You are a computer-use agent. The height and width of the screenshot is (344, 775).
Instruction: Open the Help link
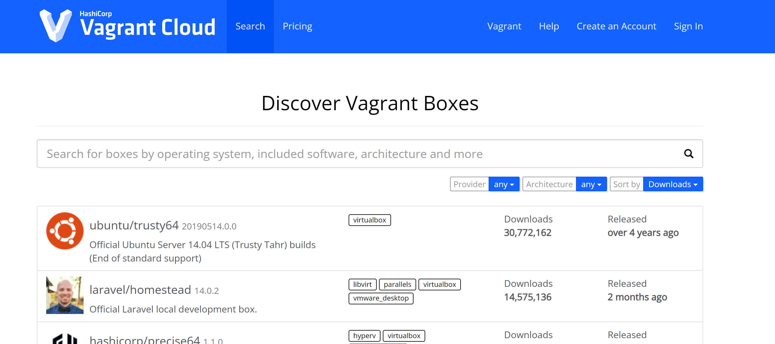click(549, 27)
